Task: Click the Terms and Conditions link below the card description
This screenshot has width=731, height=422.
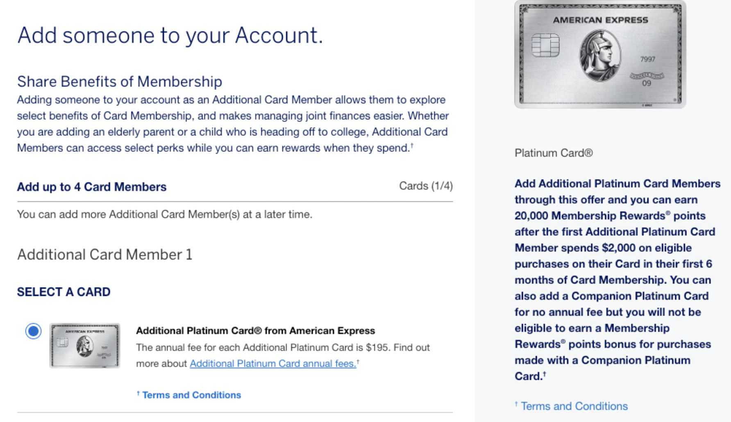Action: [x=191, y=395]
